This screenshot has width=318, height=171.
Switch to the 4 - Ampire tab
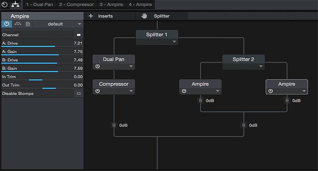[x=140, y=5]
